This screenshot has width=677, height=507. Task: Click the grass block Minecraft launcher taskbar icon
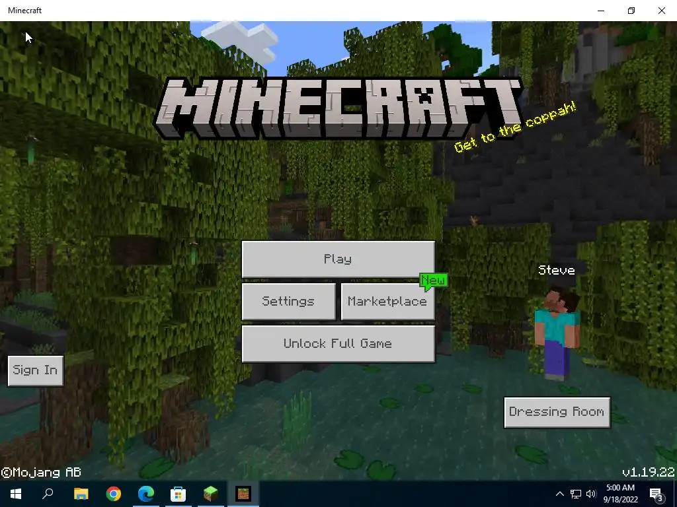click(211, 494)
